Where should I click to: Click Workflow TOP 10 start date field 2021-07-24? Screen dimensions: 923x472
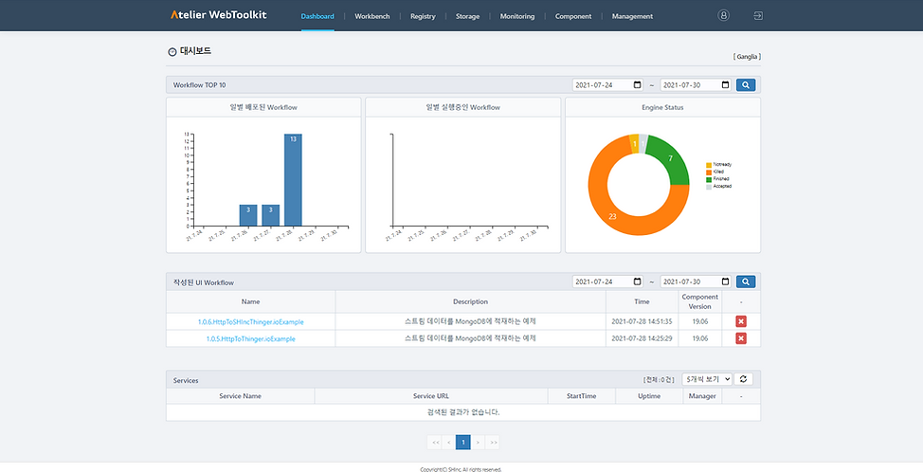coord(608,85)
